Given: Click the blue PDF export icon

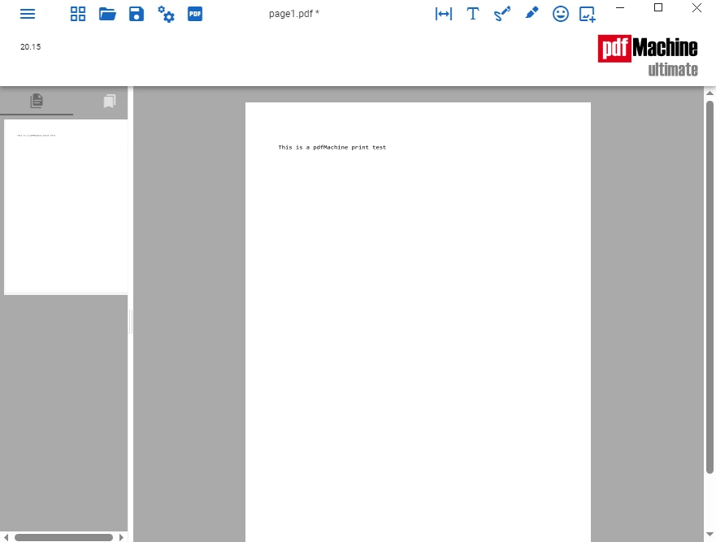Looking at the screenshot, I should pyautogui.click(x=195, y=14).
